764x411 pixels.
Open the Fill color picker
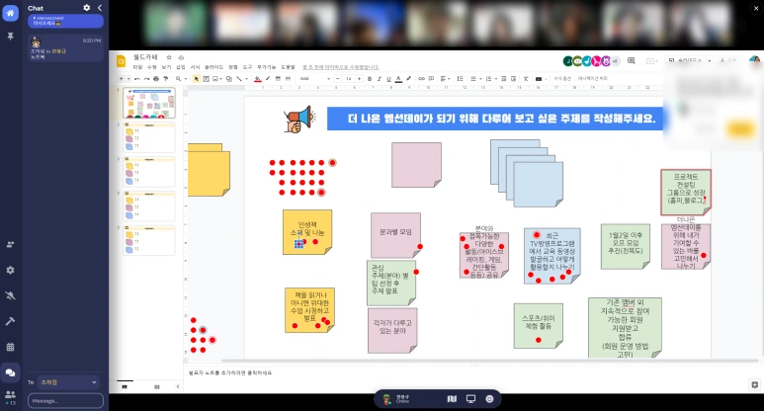pos(258,78)
